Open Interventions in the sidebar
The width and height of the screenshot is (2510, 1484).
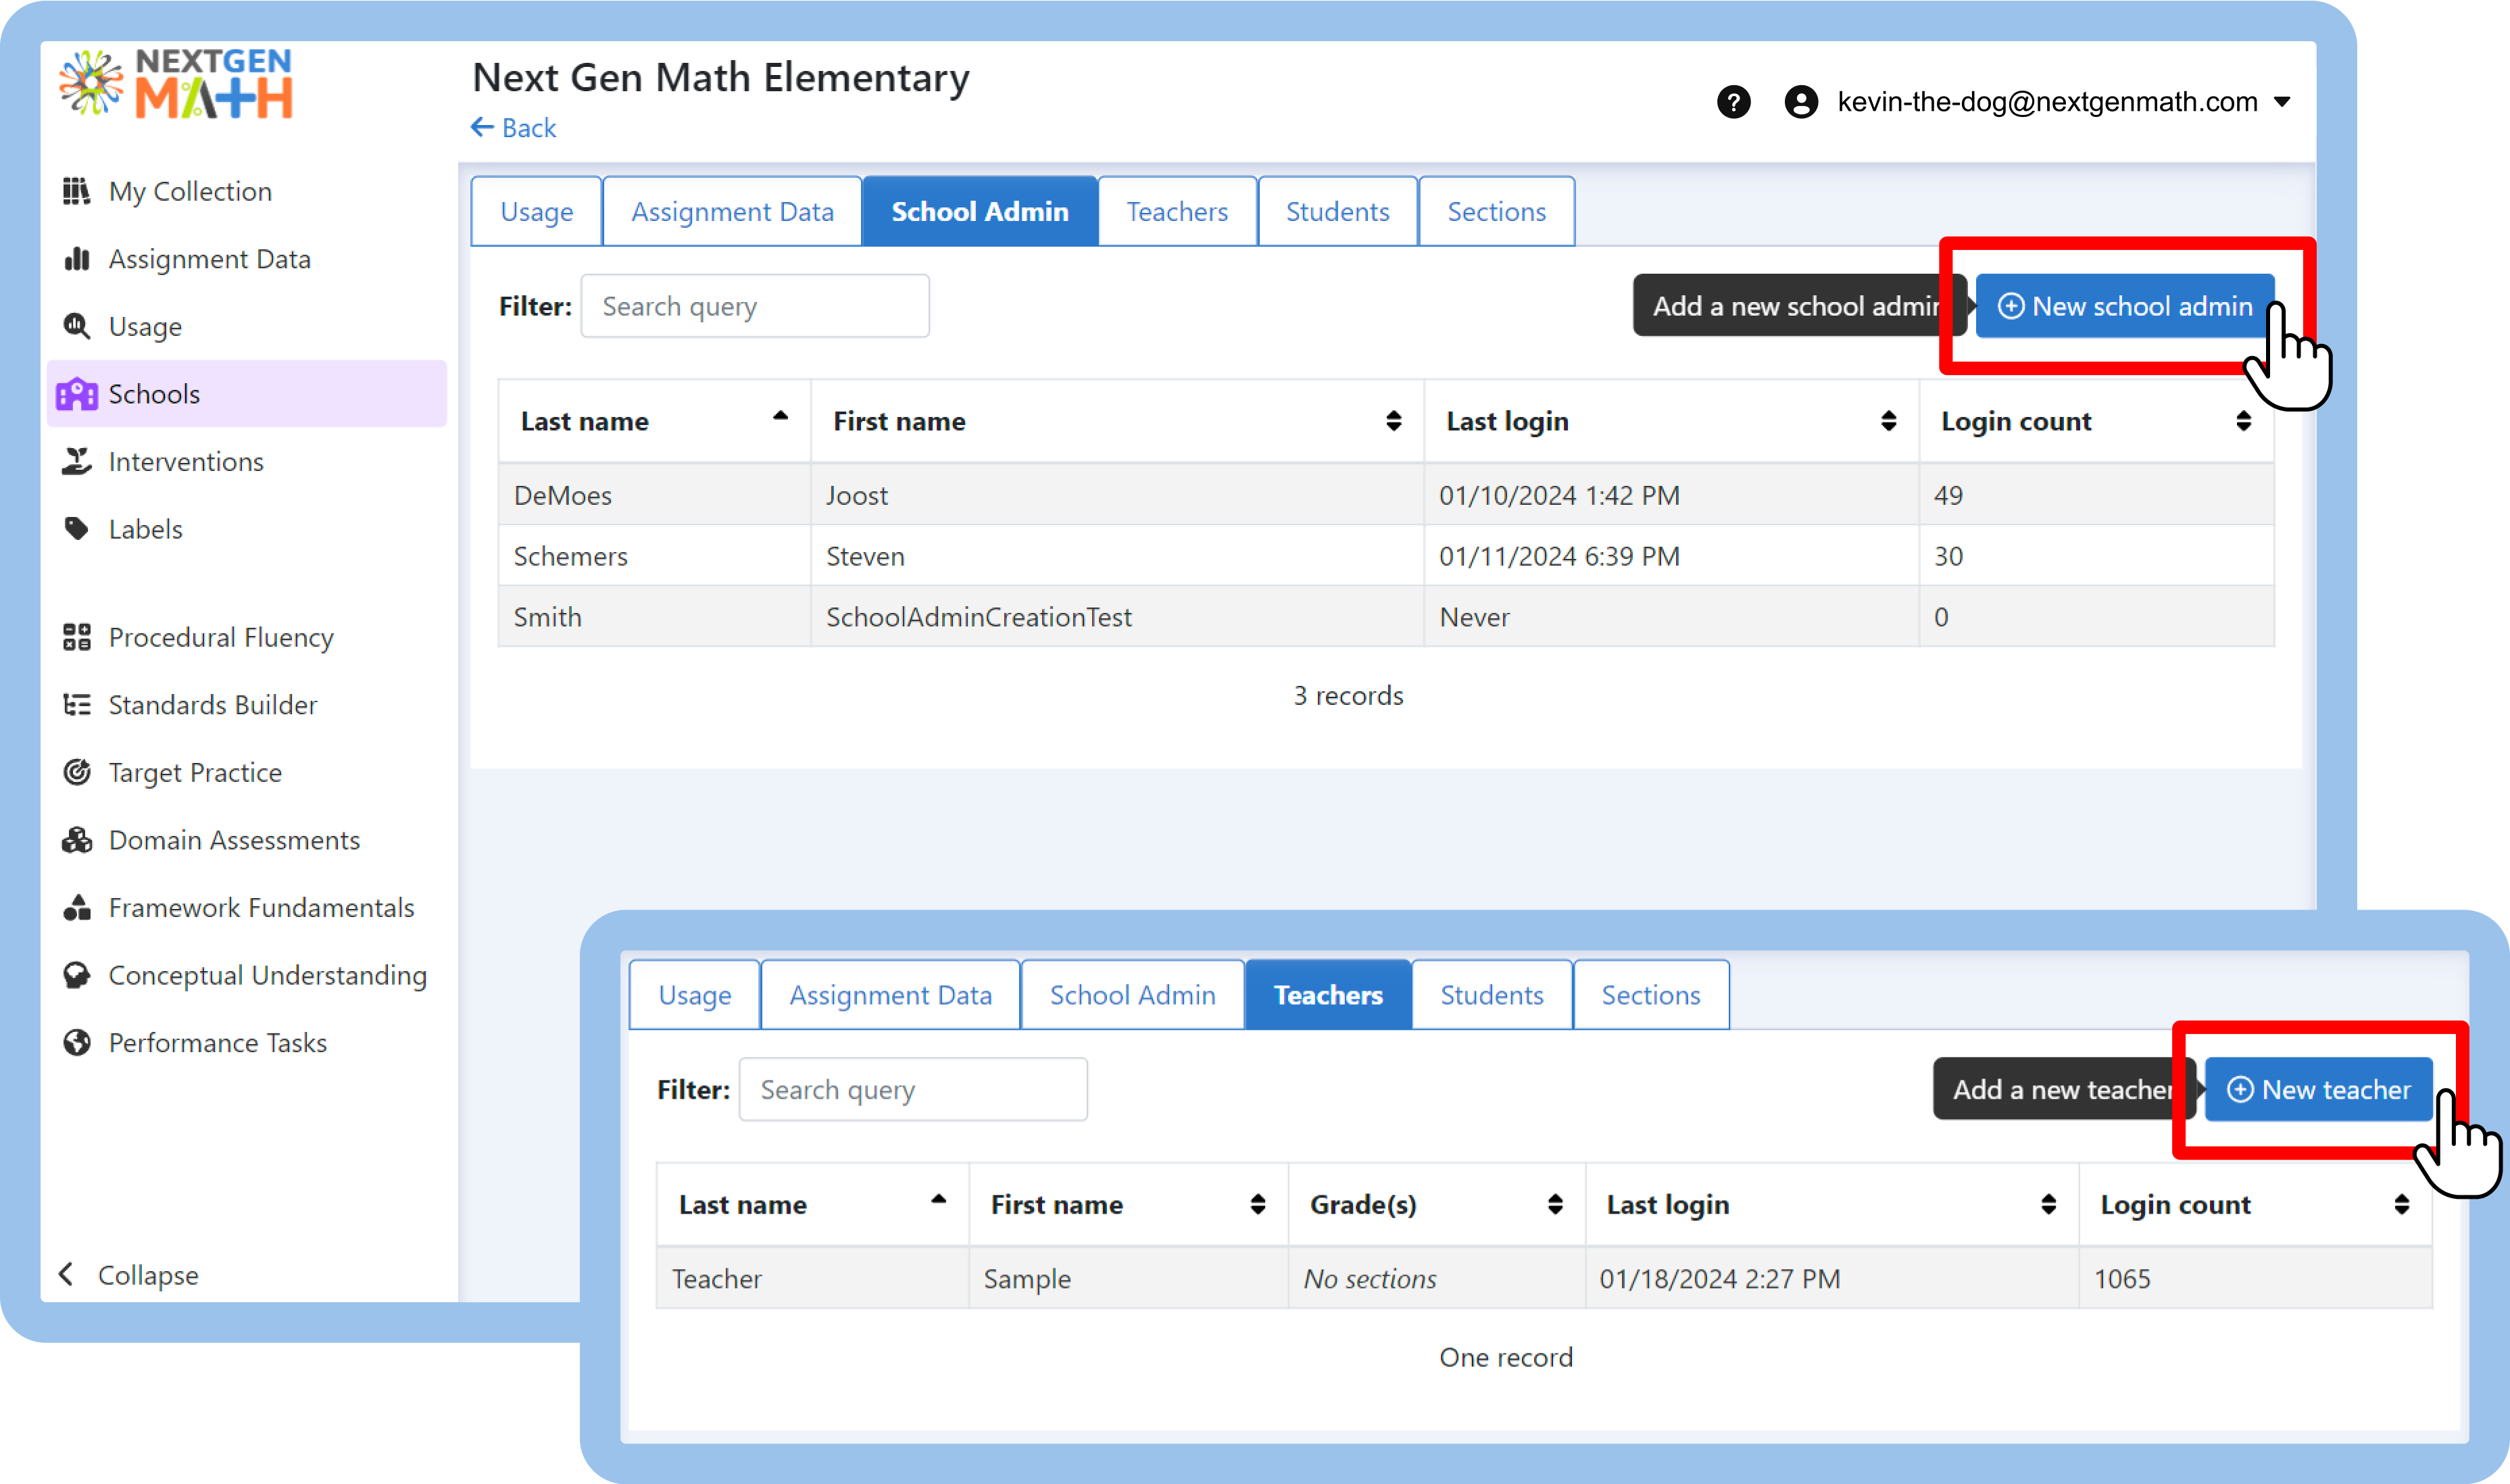(x=186, y=461)
